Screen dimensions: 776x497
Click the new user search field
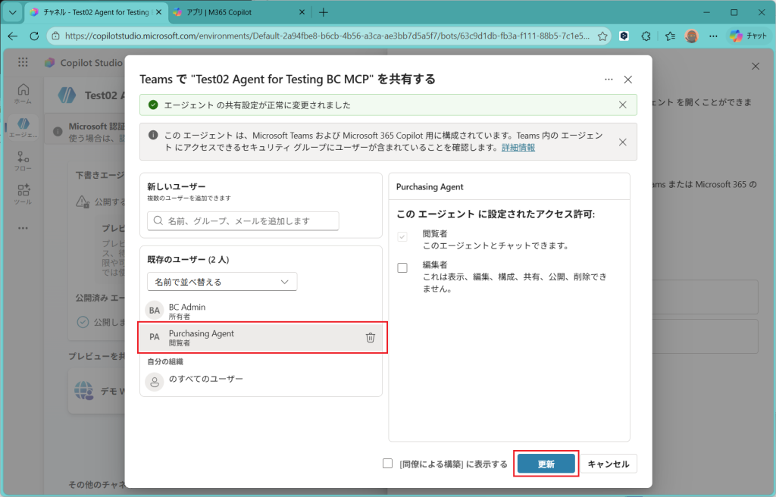243,220
